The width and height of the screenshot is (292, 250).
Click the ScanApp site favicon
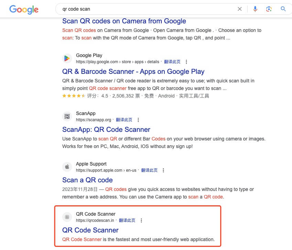(67, 116)
